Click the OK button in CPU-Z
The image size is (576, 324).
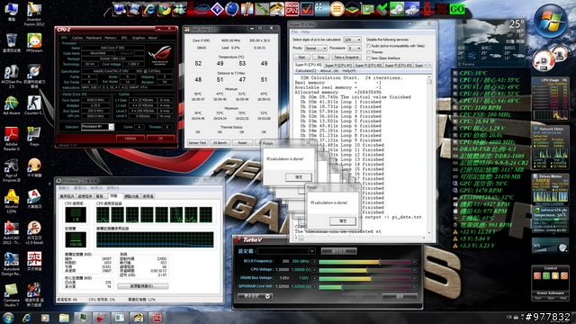tap(160, 139)
